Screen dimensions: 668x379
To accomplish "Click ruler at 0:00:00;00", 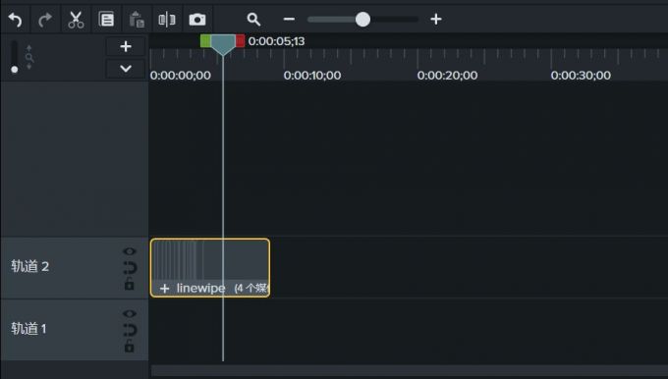I will 180,76.
